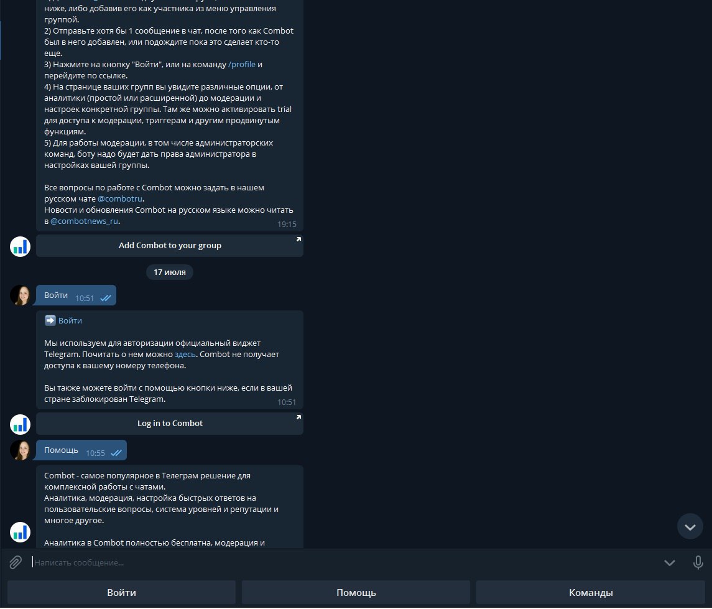The image size is (712, 609).
Task: Click the read checkmarks on Помощь message
Action: [x=116, y=453]
